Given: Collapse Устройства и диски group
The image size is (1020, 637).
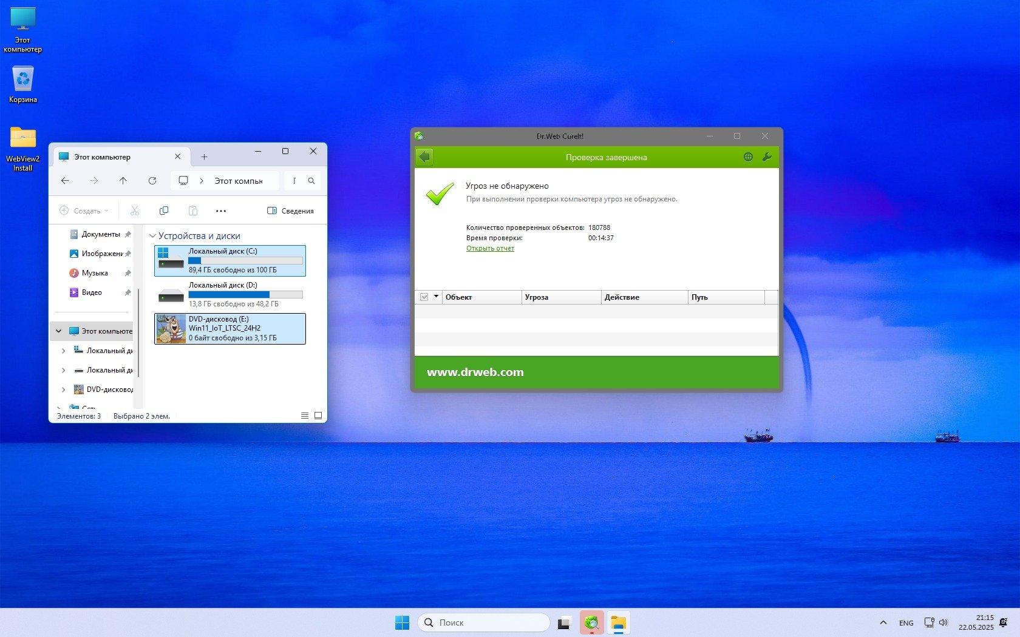Looking at the screenshot, I should (152, 236).
